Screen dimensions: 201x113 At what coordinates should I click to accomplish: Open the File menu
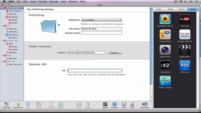click(x=19, y=2)
